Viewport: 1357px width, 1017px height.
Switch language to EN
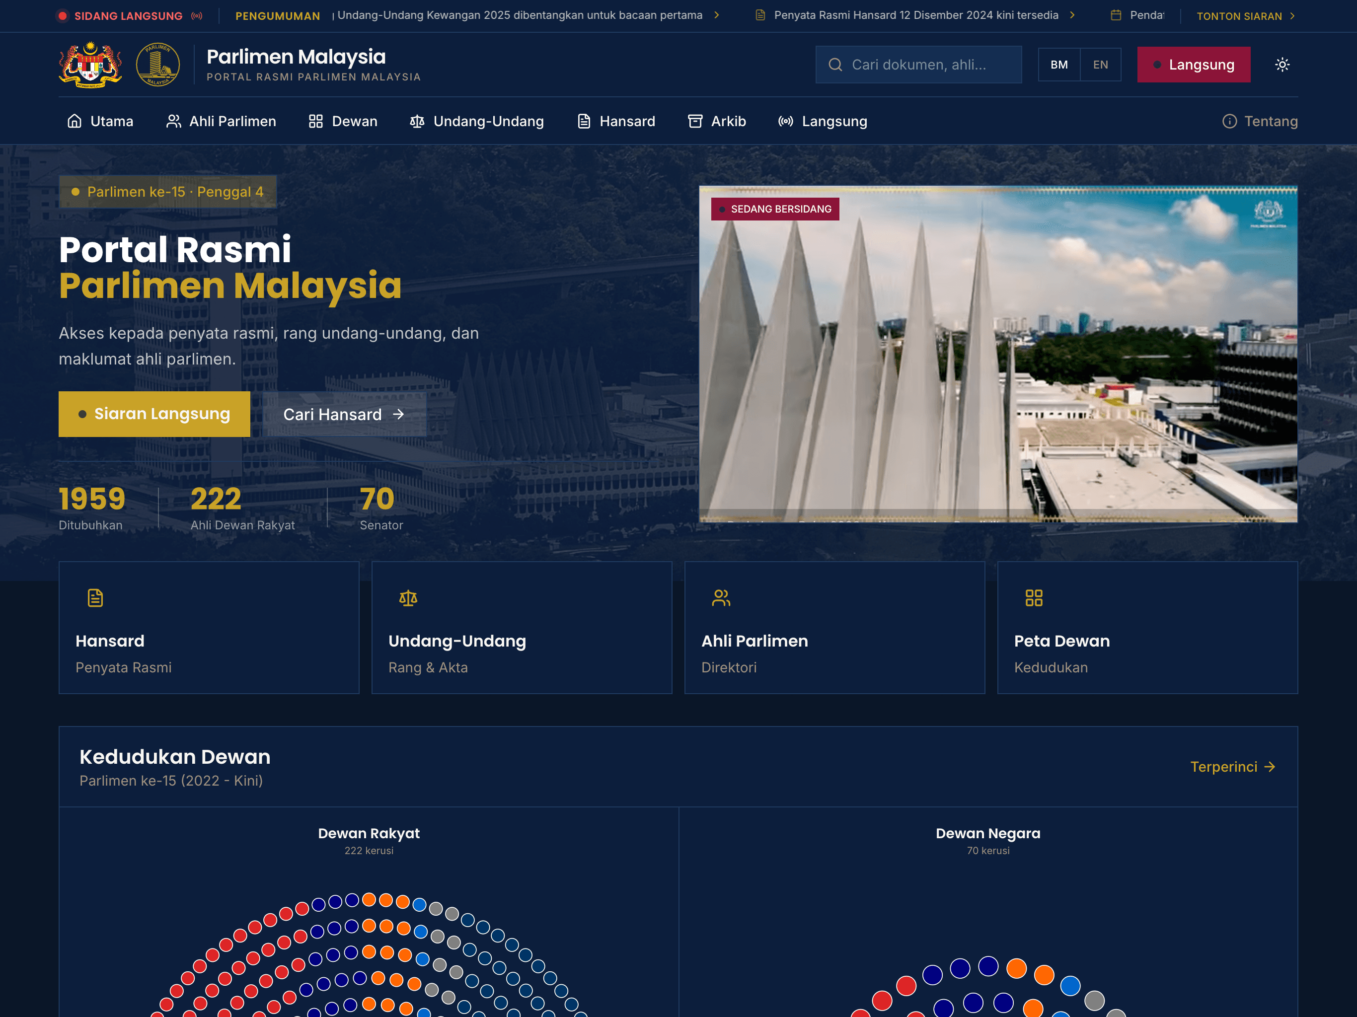coord(1101,65)
